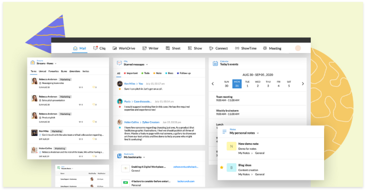Image resolution: width=366 pixels, height=191 pixels.
Task: Go to next week in the calendar
Action: tap(303, 84)
